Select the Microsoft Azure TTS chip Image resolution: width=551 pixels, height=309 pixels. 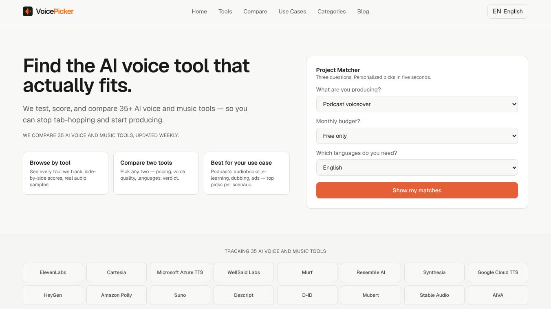click(180, 272)
